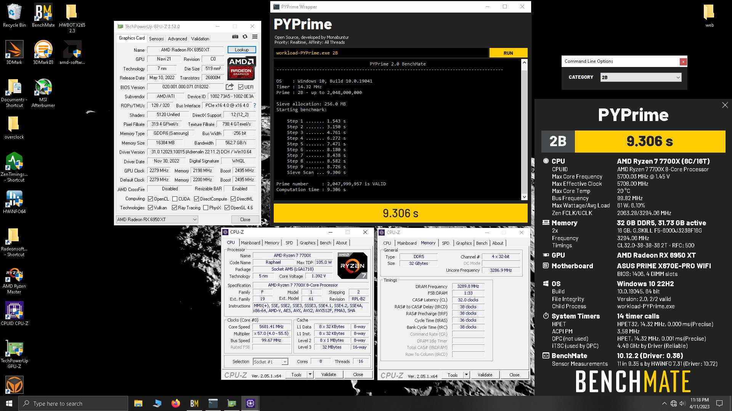Launch BenchMate from the desktop

click(43, 16)
